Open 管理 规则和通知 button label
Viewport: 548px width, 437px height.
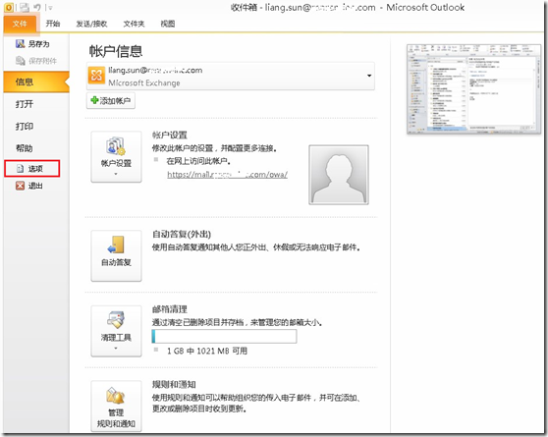(116, 418)
